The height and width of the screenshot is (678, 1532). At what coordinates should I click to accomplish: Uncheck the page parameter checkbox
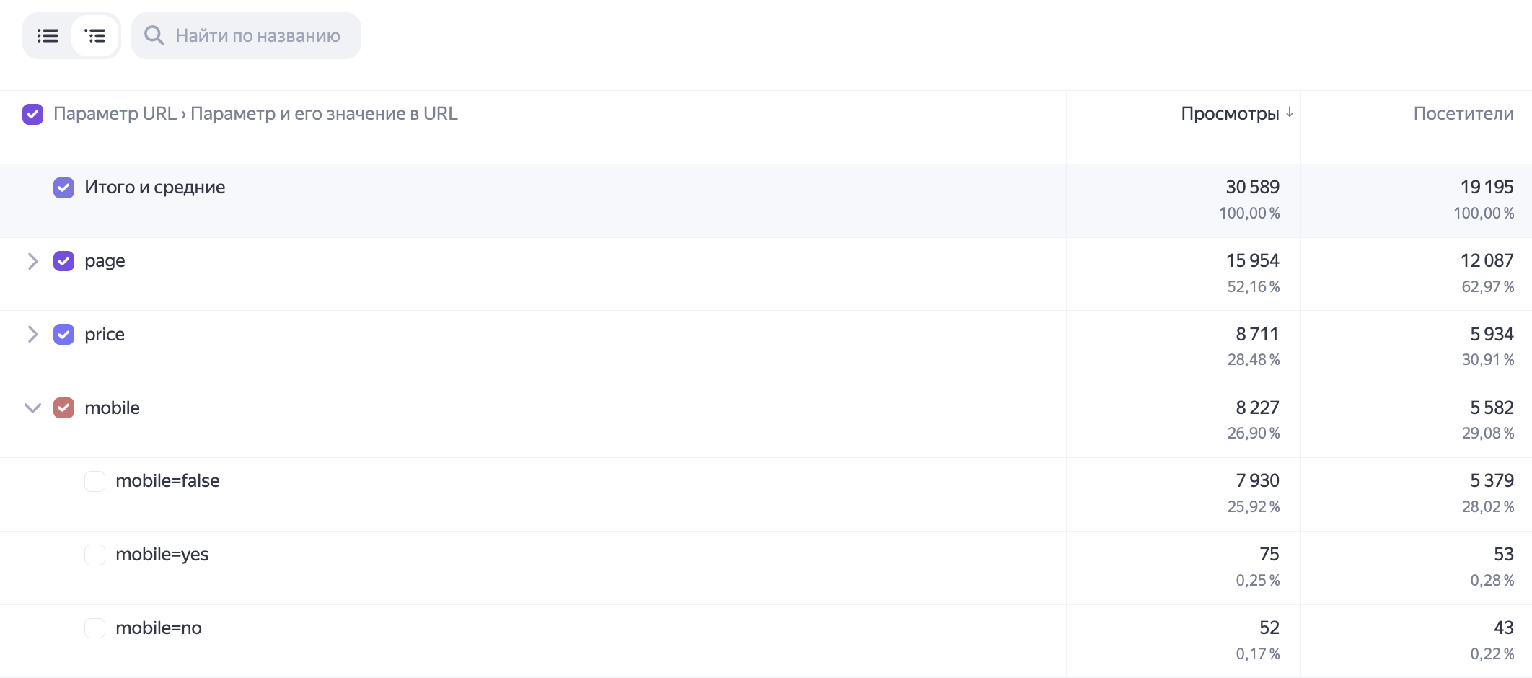pyautogui.click(x=63, y=261)
